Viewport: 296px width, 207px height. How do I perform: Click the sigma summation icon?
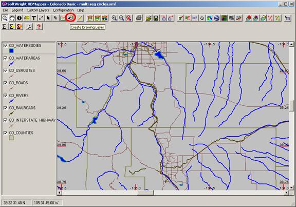(x=4, y=27)
